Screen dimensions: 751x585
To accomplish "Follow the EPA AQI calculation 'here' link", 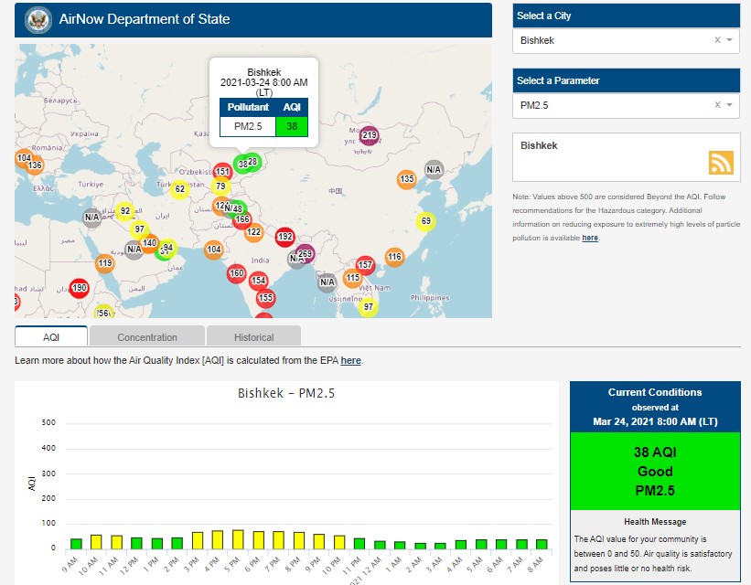I will tap(350, 361).
